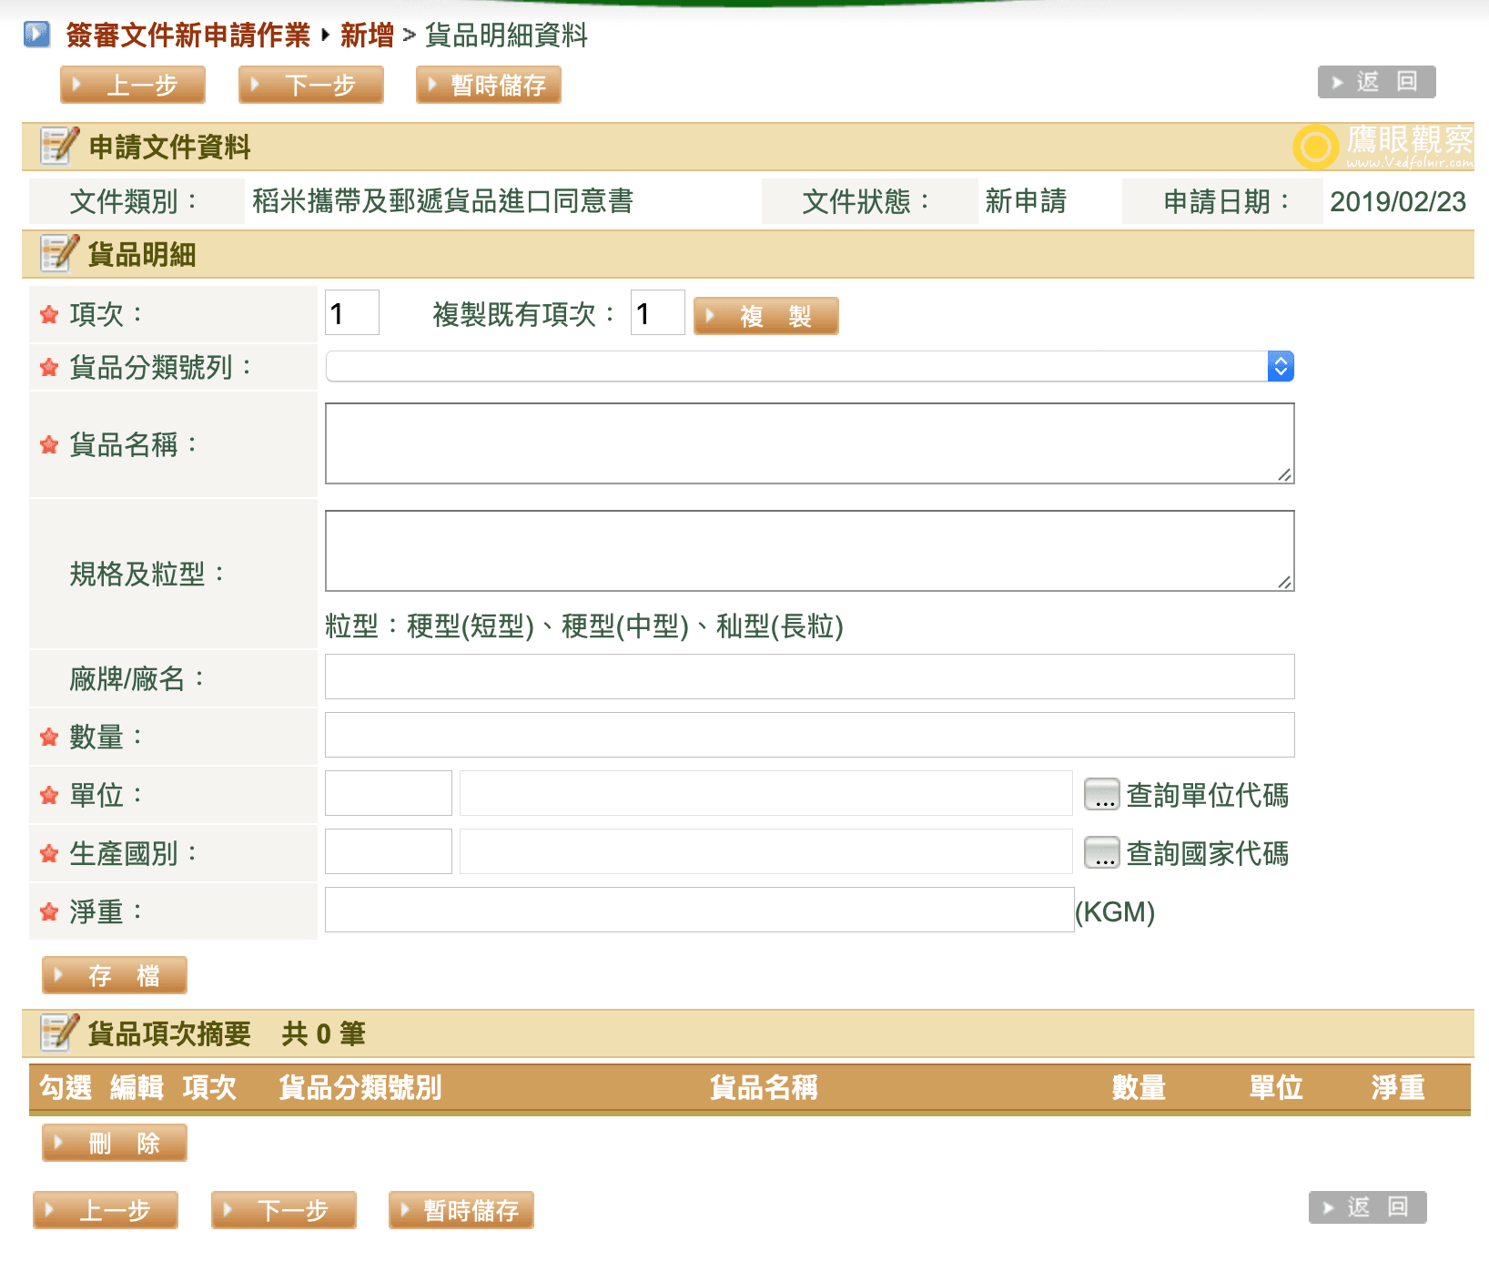Click the notepad icon next to 貨品明細
Screen dimensions: 1489x1262
(x=59, y=253)
